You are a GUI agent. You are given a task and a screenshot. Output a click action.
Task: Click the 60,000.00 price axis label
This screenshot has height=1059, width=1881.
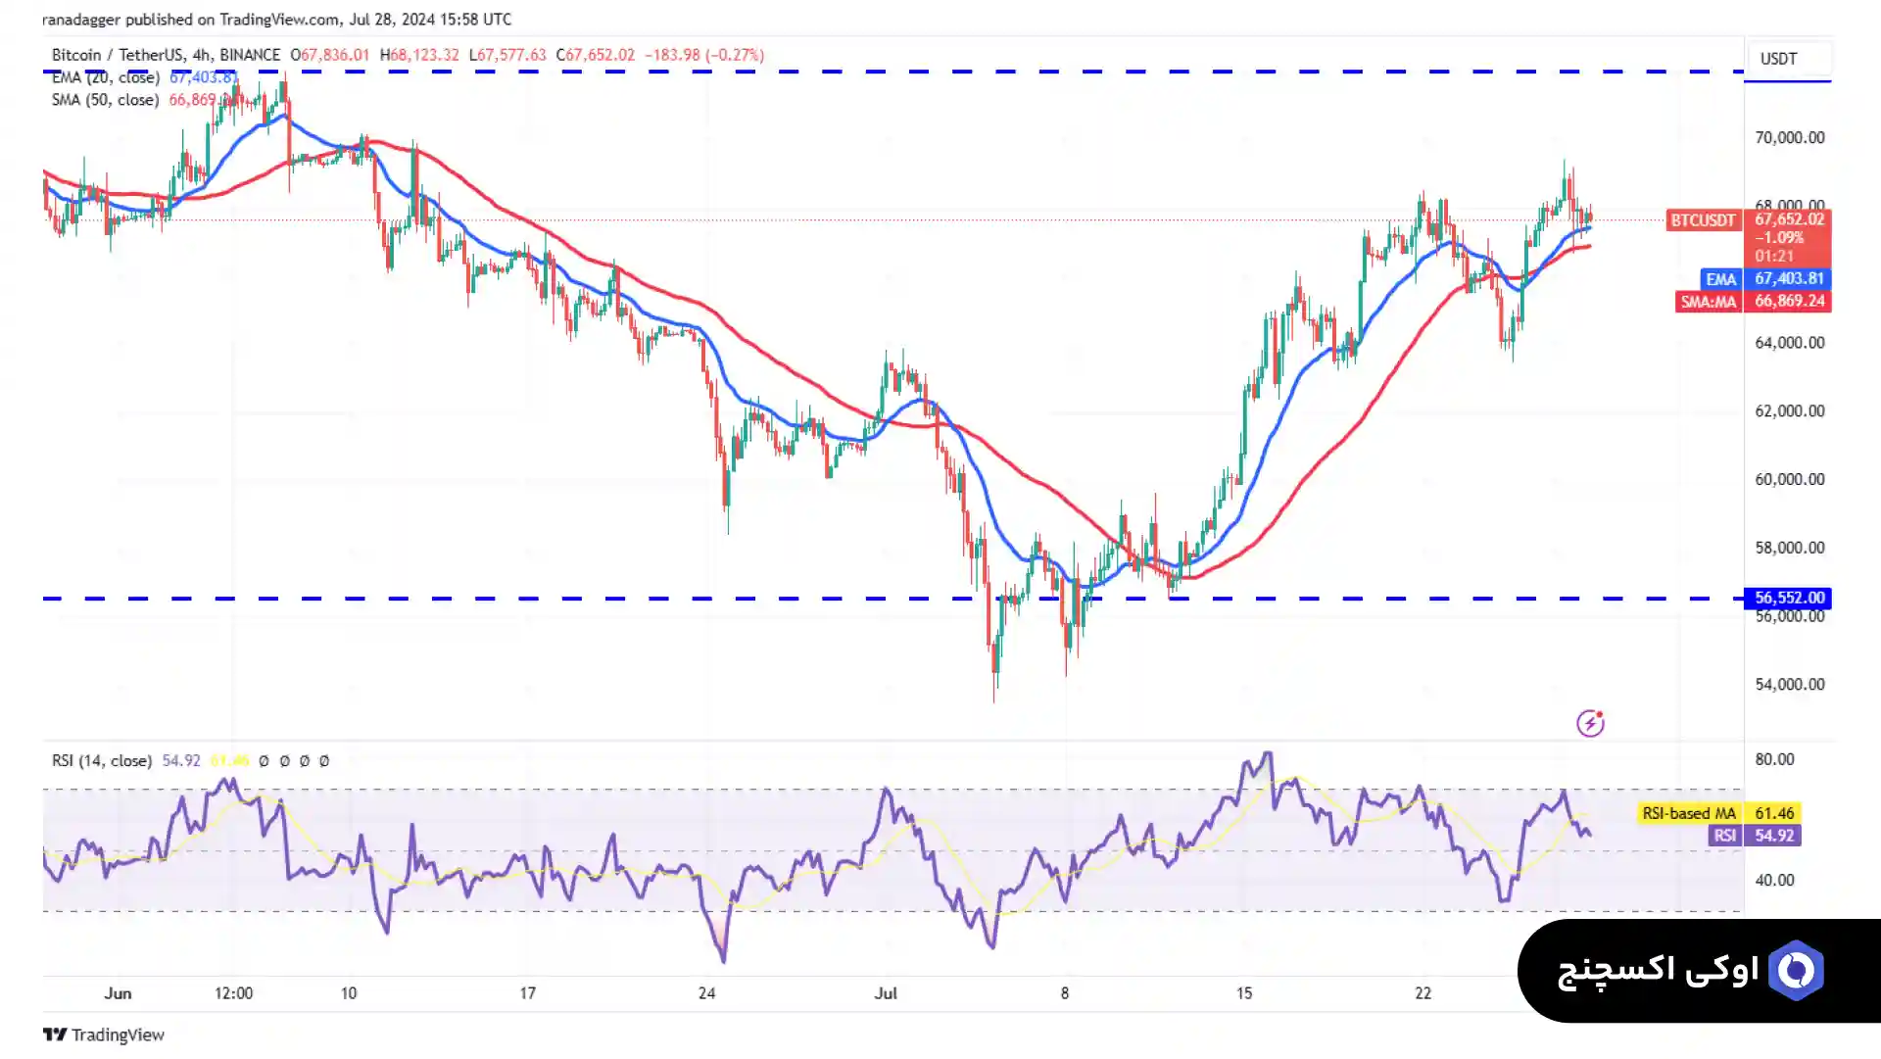click(x=1789, y=479)
